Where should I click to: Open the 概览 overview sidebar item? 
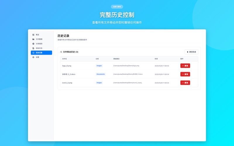tap(37, 35)
